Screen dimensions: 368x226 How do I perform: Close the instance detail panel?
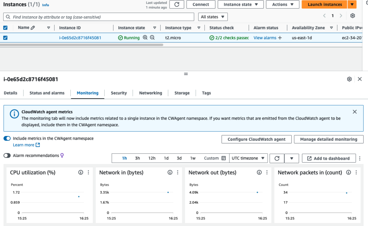360,79
